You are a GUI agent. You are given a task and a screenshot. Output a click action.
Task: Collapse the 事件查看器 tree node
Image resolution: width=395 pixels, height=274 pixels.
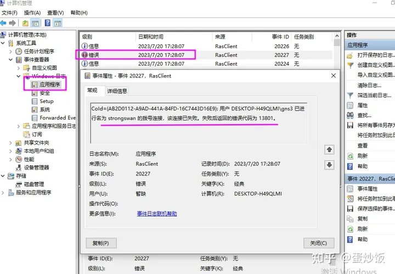coord(10,60)
